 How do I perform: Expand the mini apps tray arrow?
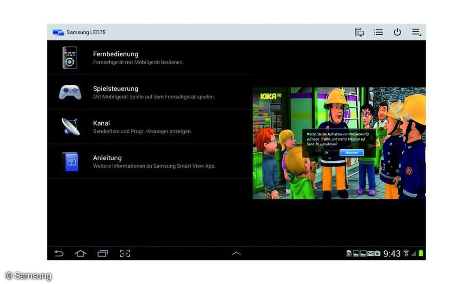coord(236,254)
